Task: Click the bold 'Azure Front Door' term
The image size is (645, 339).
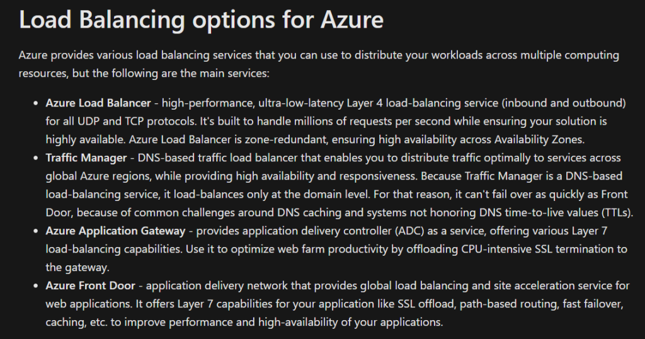Action: coord(91,285)
